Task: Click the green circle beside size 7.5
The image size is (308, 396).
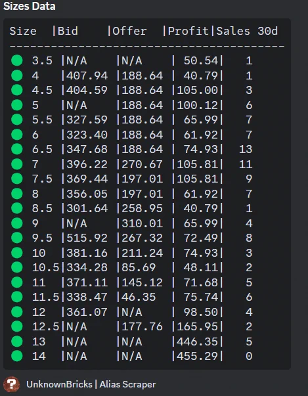Action: pos(17,179)
